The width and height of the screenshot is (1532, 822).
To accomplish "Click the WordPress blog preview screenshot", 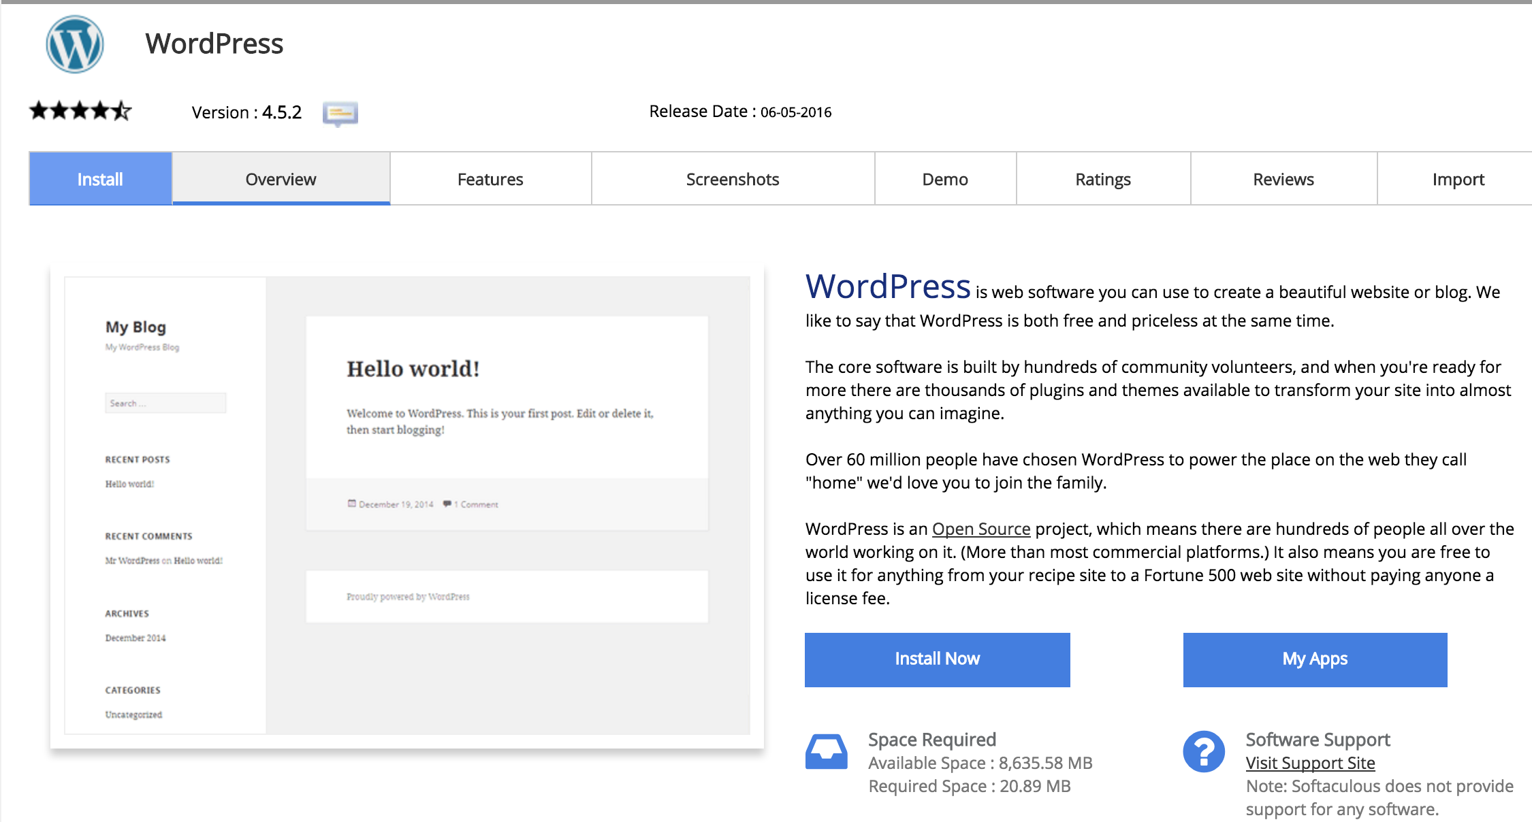I will click(407, 505).
